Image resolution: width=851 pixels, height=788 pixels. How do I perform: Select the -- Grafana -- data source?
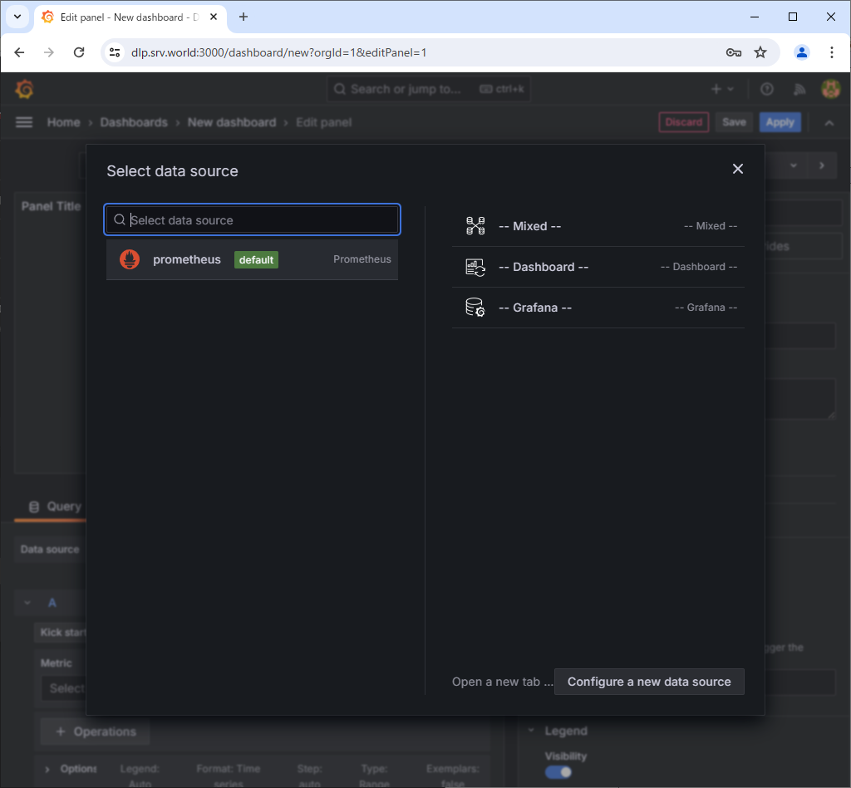coord(598,308)
